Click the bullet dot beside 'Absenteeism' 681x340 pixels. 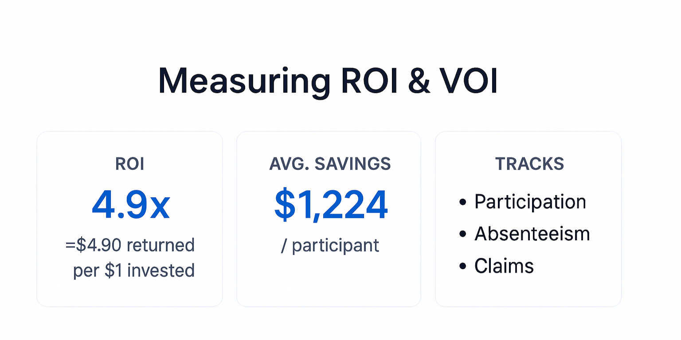coord(463,234)
